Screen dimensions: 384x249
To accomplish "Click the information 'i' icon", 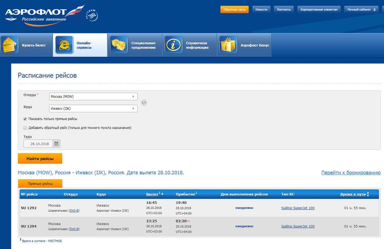I will pos(174,45).
